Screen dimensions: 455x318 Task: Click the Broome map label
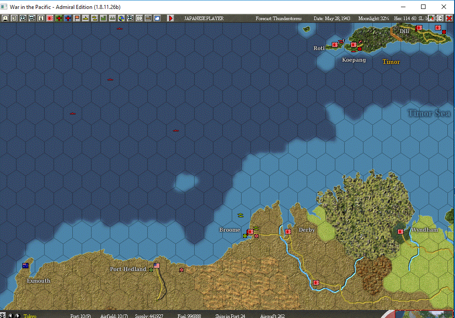click(x=230, y=229)
